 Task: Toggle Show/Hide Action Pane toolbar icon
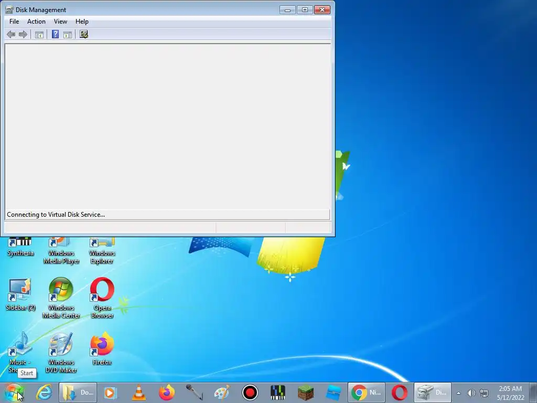(68, 34)
